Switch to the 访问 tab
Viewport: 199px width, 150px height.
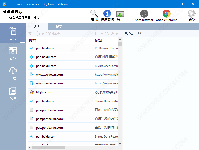click(37, 27)
